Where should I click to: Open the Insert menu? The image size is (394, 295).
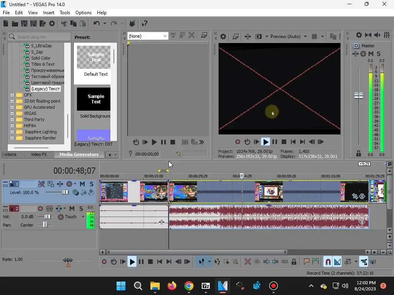(x=48, y=13)
